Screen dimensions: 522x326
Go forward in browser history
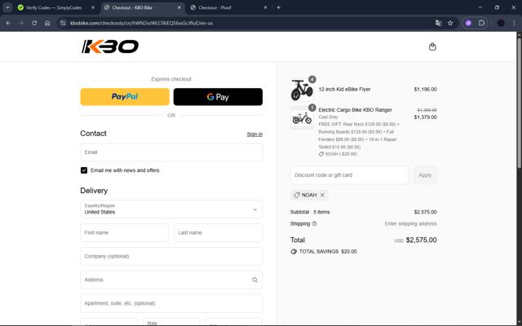tap(21, 23)
